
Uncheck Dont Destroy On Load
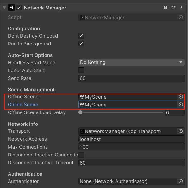tap(81, 36)
